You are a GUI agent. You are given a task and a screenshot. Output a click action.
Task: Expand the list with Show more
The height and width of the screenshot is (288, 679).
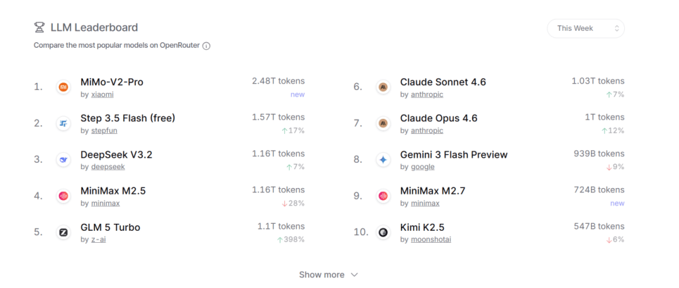[x=328, y=275]
